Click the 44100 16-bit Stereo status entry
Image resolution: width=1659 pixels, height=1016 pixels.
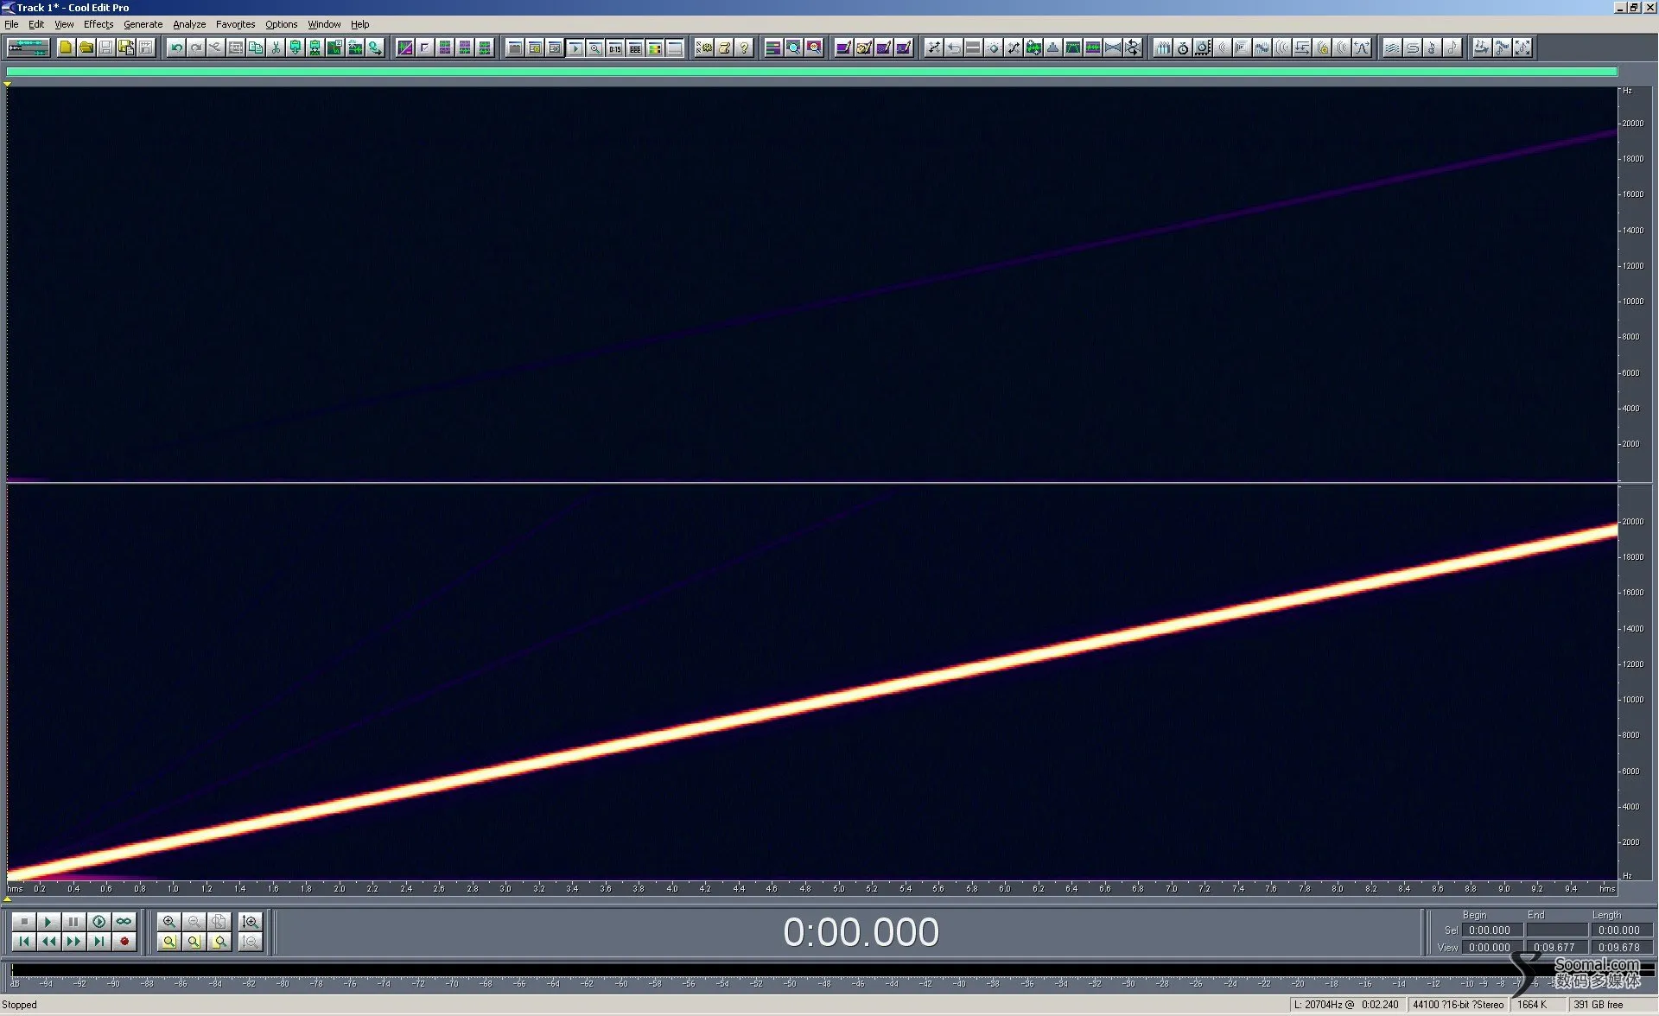(x=1458, y=1005)
